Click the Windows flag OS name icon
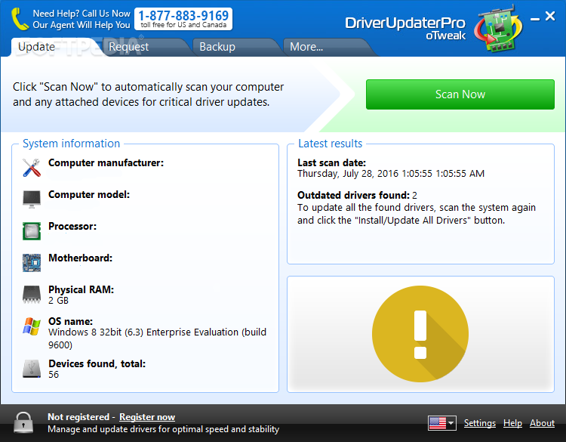Image resolution: width=566 pixels, height=442 pixels. pos(32,326)
